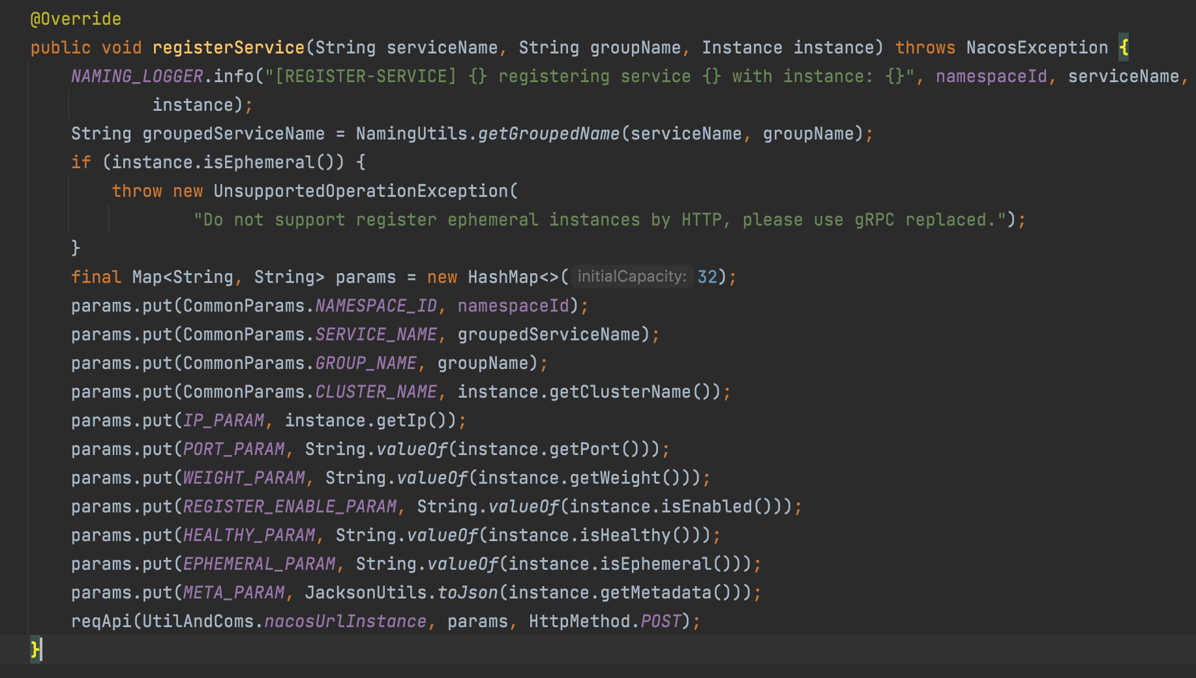
Task: Click CLUSTER_NAME in the params.put call
Action: pos(376,392)
